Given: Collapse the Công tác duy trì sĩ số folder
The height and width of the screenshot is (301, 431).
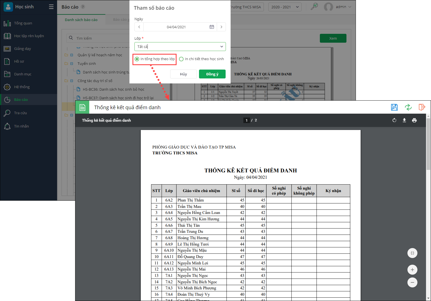Looking at the screenshot, I should click(72, 81).
